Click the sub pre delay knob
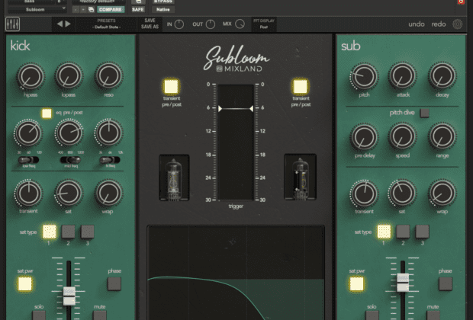Viewport: 473px width, 320px height. (364, 137)
